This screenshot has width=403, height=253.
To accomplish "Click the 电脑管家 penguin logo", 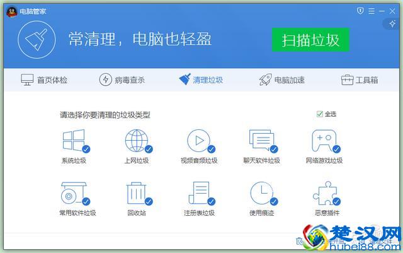I will click(x=11, y=11).
